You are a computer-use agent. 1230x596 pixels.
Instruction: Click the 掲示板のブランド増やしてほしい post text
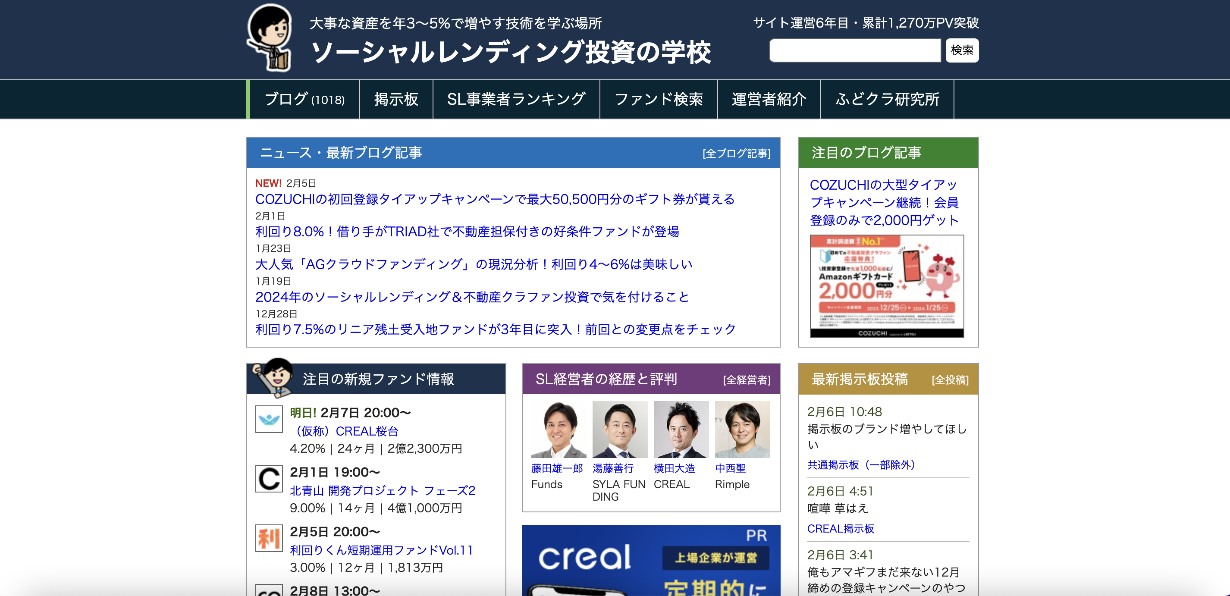(887, 437)
